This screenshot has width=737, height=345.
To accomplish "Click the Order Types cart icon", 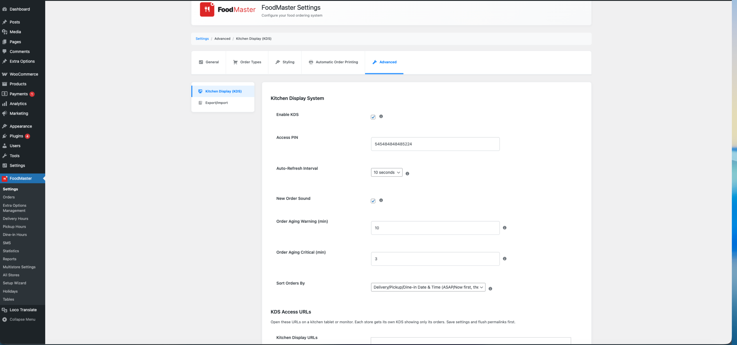I will [235, 62].
